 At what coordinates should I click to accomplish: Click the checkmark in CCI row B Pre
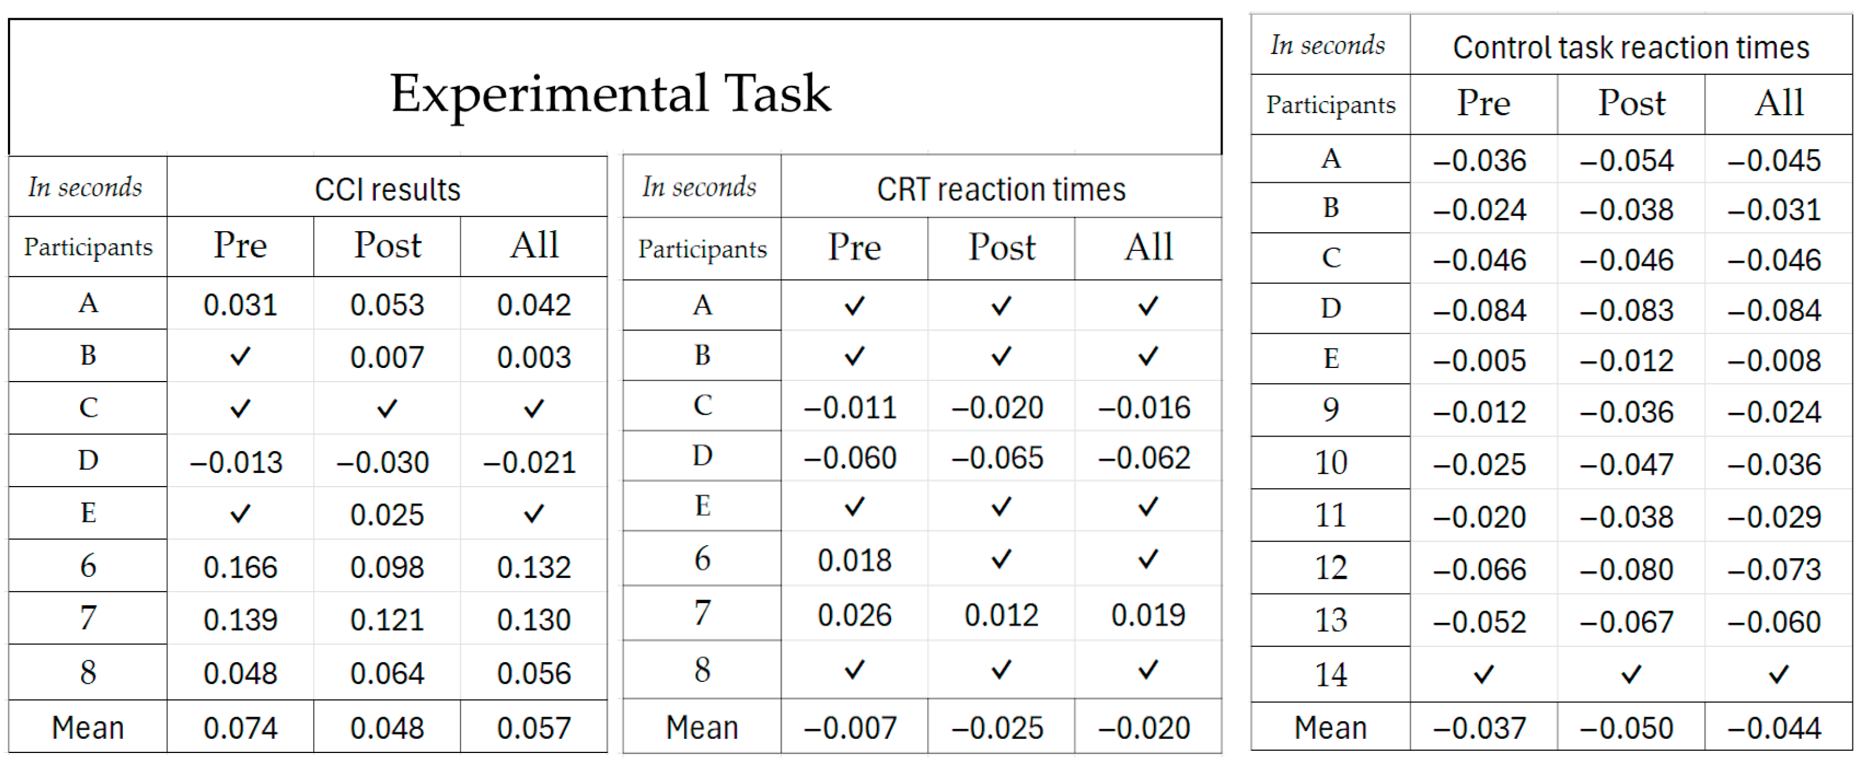pos(240,356)
